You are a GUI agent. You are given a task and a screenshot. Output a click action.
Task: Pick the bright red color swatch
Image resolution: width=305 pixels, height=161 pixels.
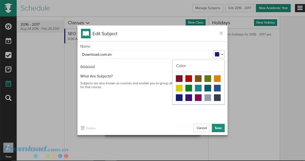click(x=189, y=79)
